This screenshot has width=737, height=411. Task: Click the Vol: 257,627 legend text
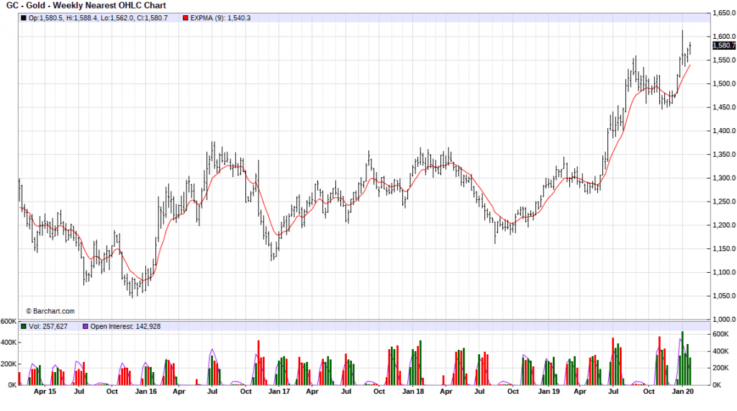pyautogui.click(x=50, y=326)
